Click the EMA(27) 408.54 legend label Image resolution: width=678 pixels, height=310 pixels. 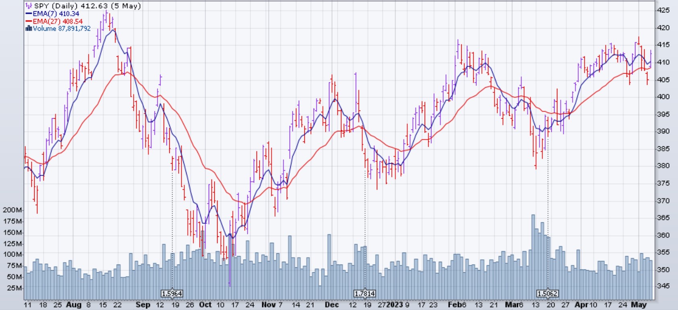58,21
